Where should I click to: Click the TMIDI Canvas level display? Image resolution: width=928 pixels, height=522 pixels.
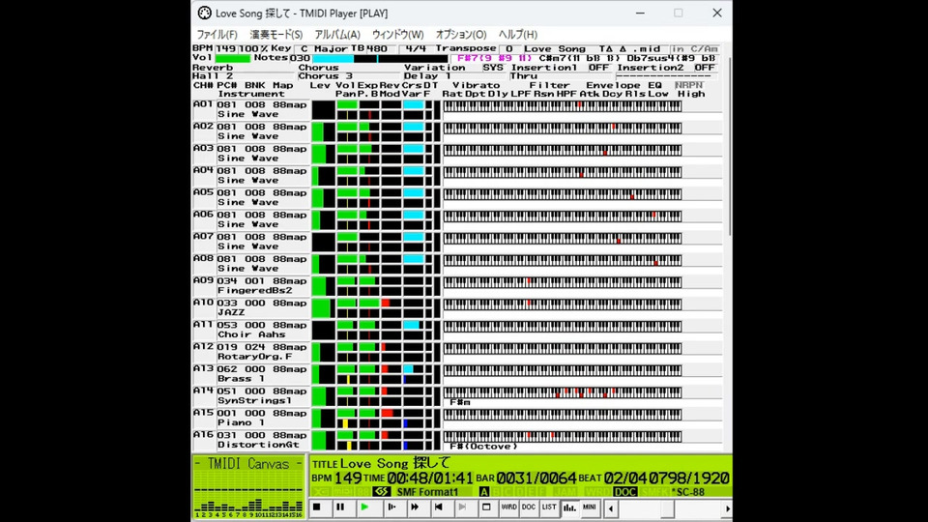click(x=248, y=487)
